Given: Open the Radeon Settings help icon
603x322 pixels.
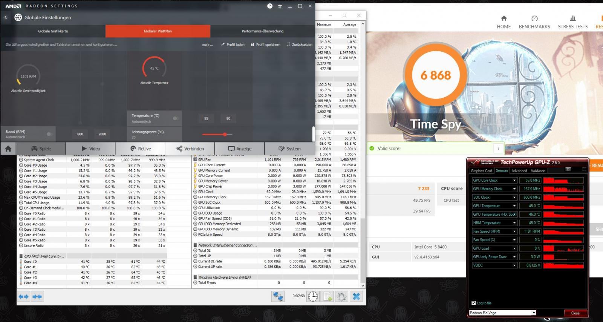Looking at the screenshot, I should (x=270, y=6).
